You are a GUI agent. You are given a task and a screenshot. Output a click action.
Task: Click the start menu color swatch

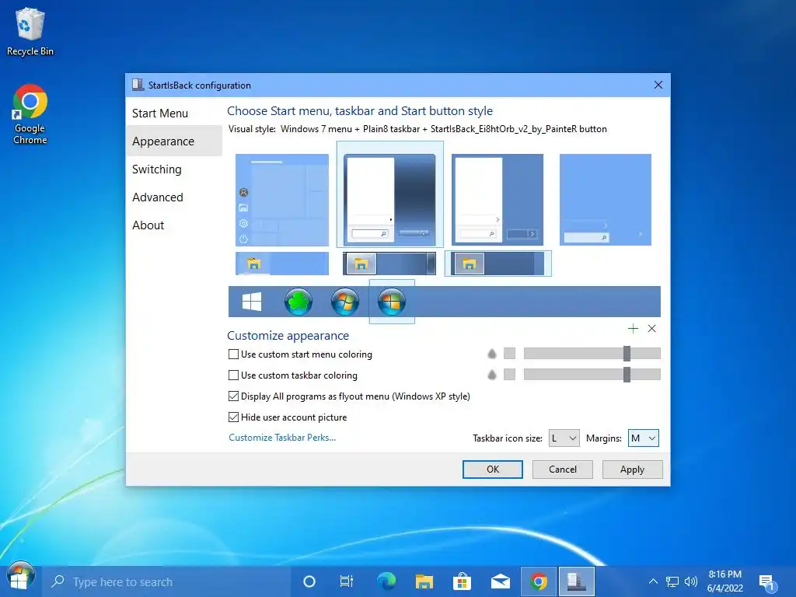pos(510,354)
